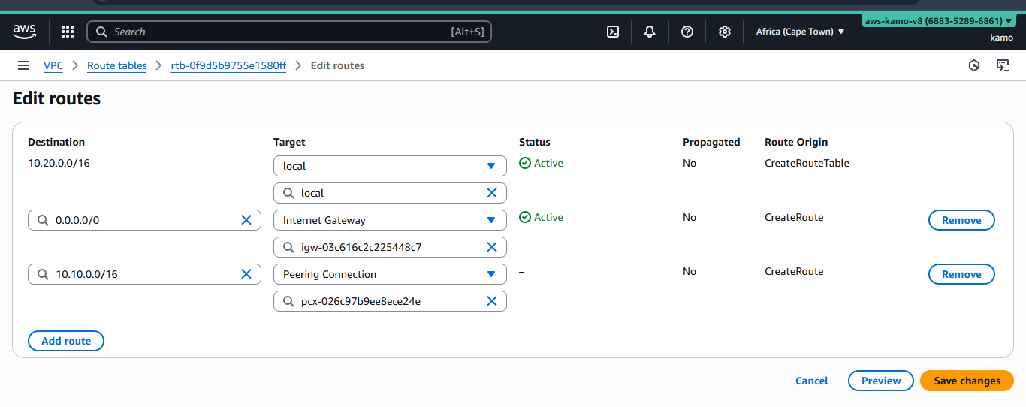This screenshot has width=1026, height=407.
Task: Click the hexagon info panel icon
Action: click(x=974, y=65)
